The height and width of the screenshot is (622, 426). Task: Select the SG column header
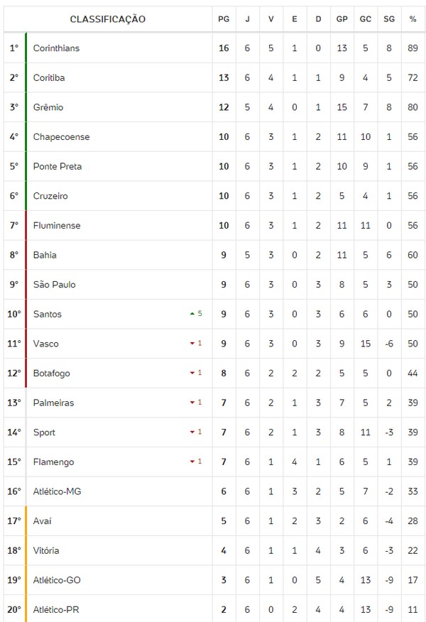coord(389,19)
